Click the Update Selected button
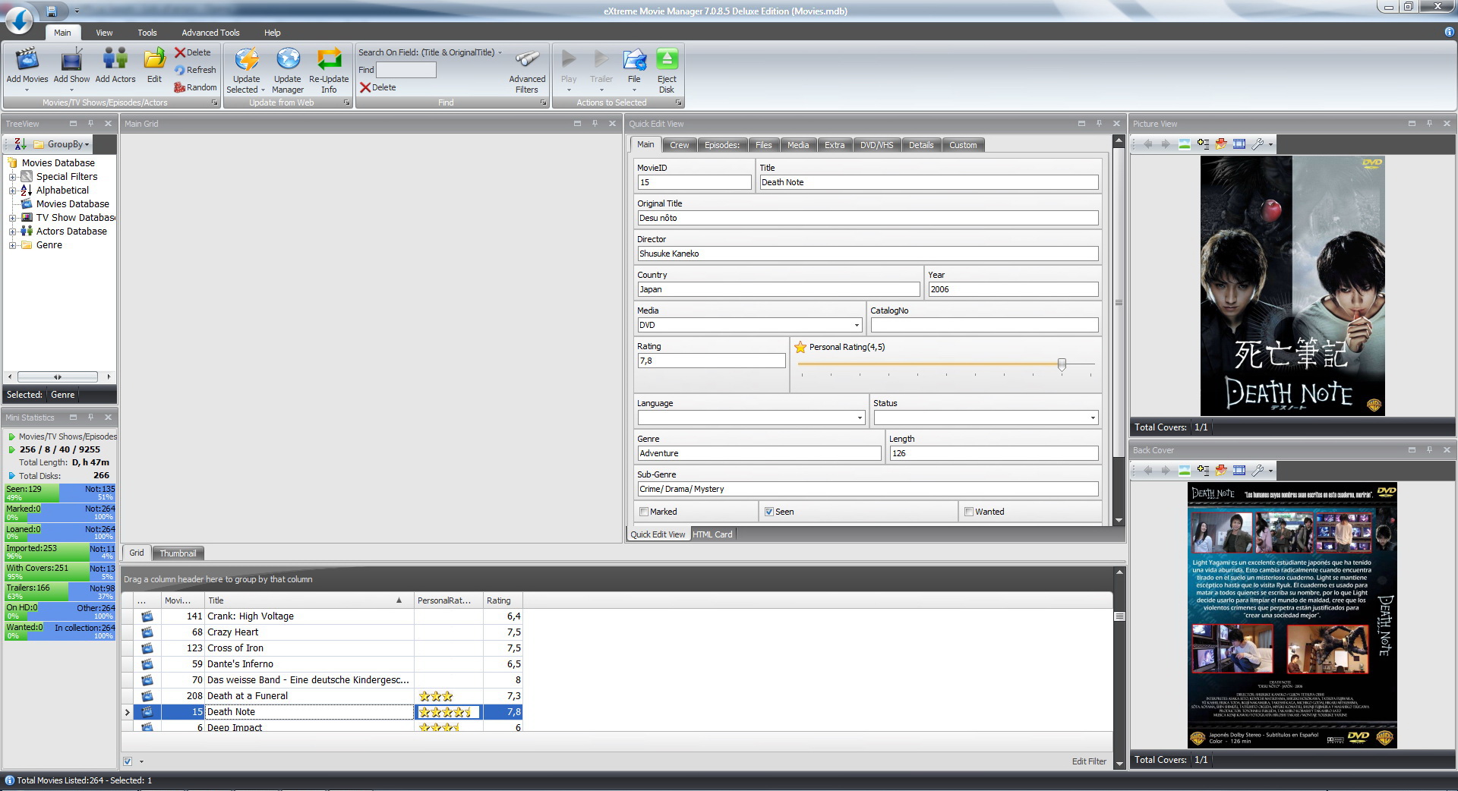 coord(246,70)
